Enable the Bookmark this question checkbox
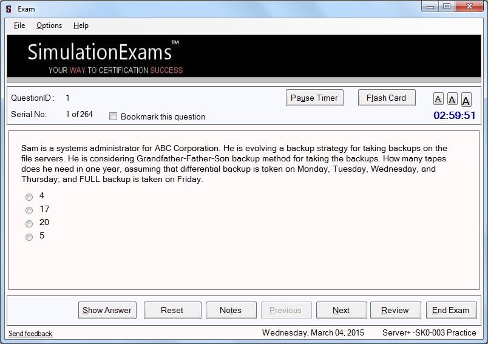Screen dimensions: 488x344 point(113,116)
